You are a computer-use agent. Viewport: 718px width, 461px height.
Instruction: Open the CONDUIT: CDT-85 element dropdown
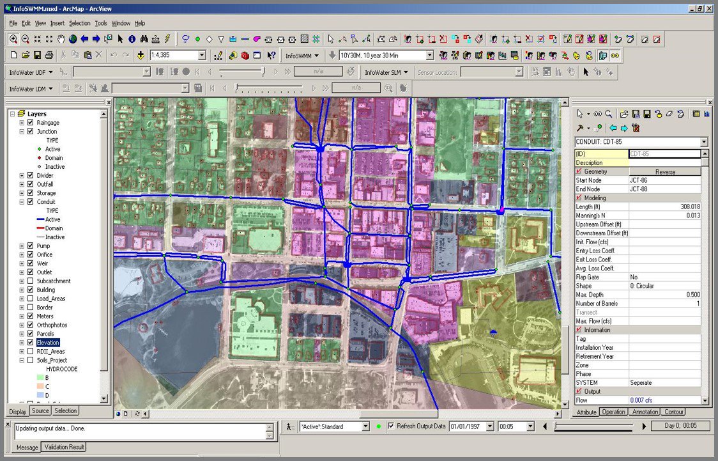click(x=704, y=142)
